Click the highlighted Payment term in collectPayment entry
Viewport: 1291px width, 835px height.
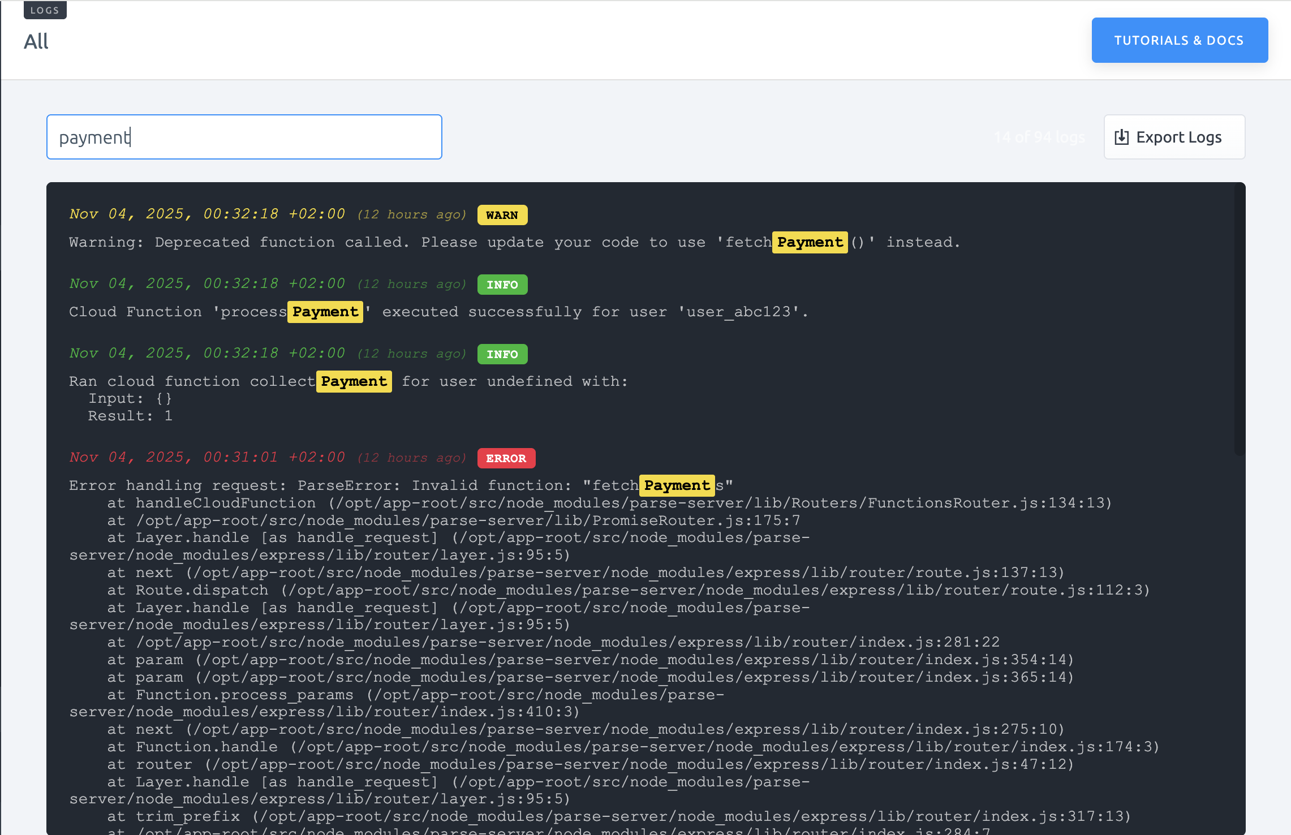[354, 381]
